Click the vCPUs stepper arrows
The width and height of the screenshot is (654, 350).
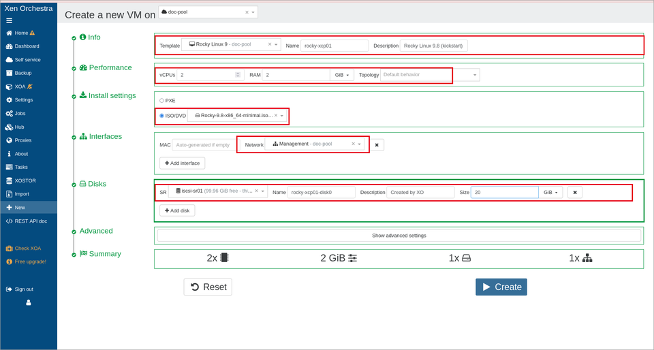tap(238, 75)
